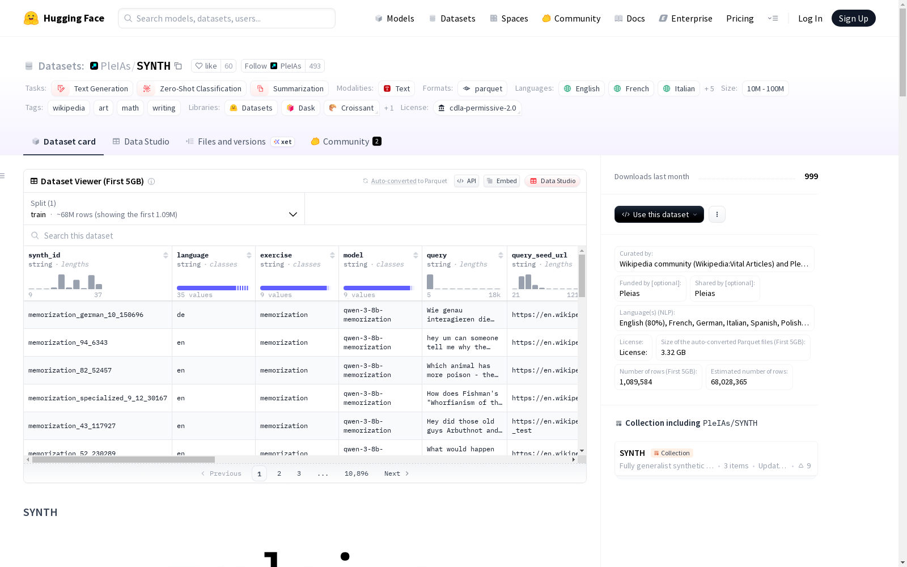This screenshot has height=567, width=907.
Task: Sort the exercise column
Action: point(332,255)
